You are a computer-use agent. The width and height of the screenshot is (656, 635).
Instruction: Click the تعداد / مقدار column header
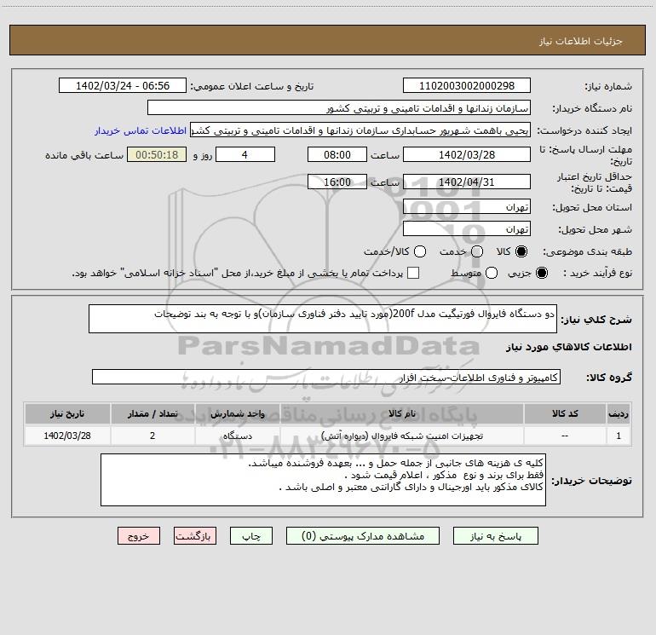pos(152,413)
